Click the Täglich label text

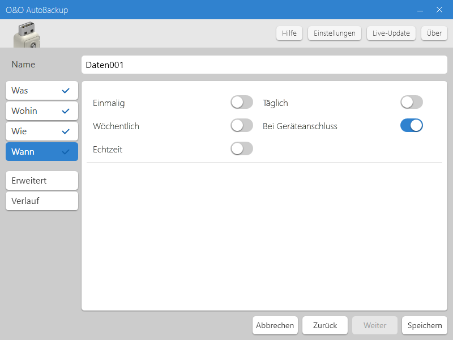[x=275, y=103]
